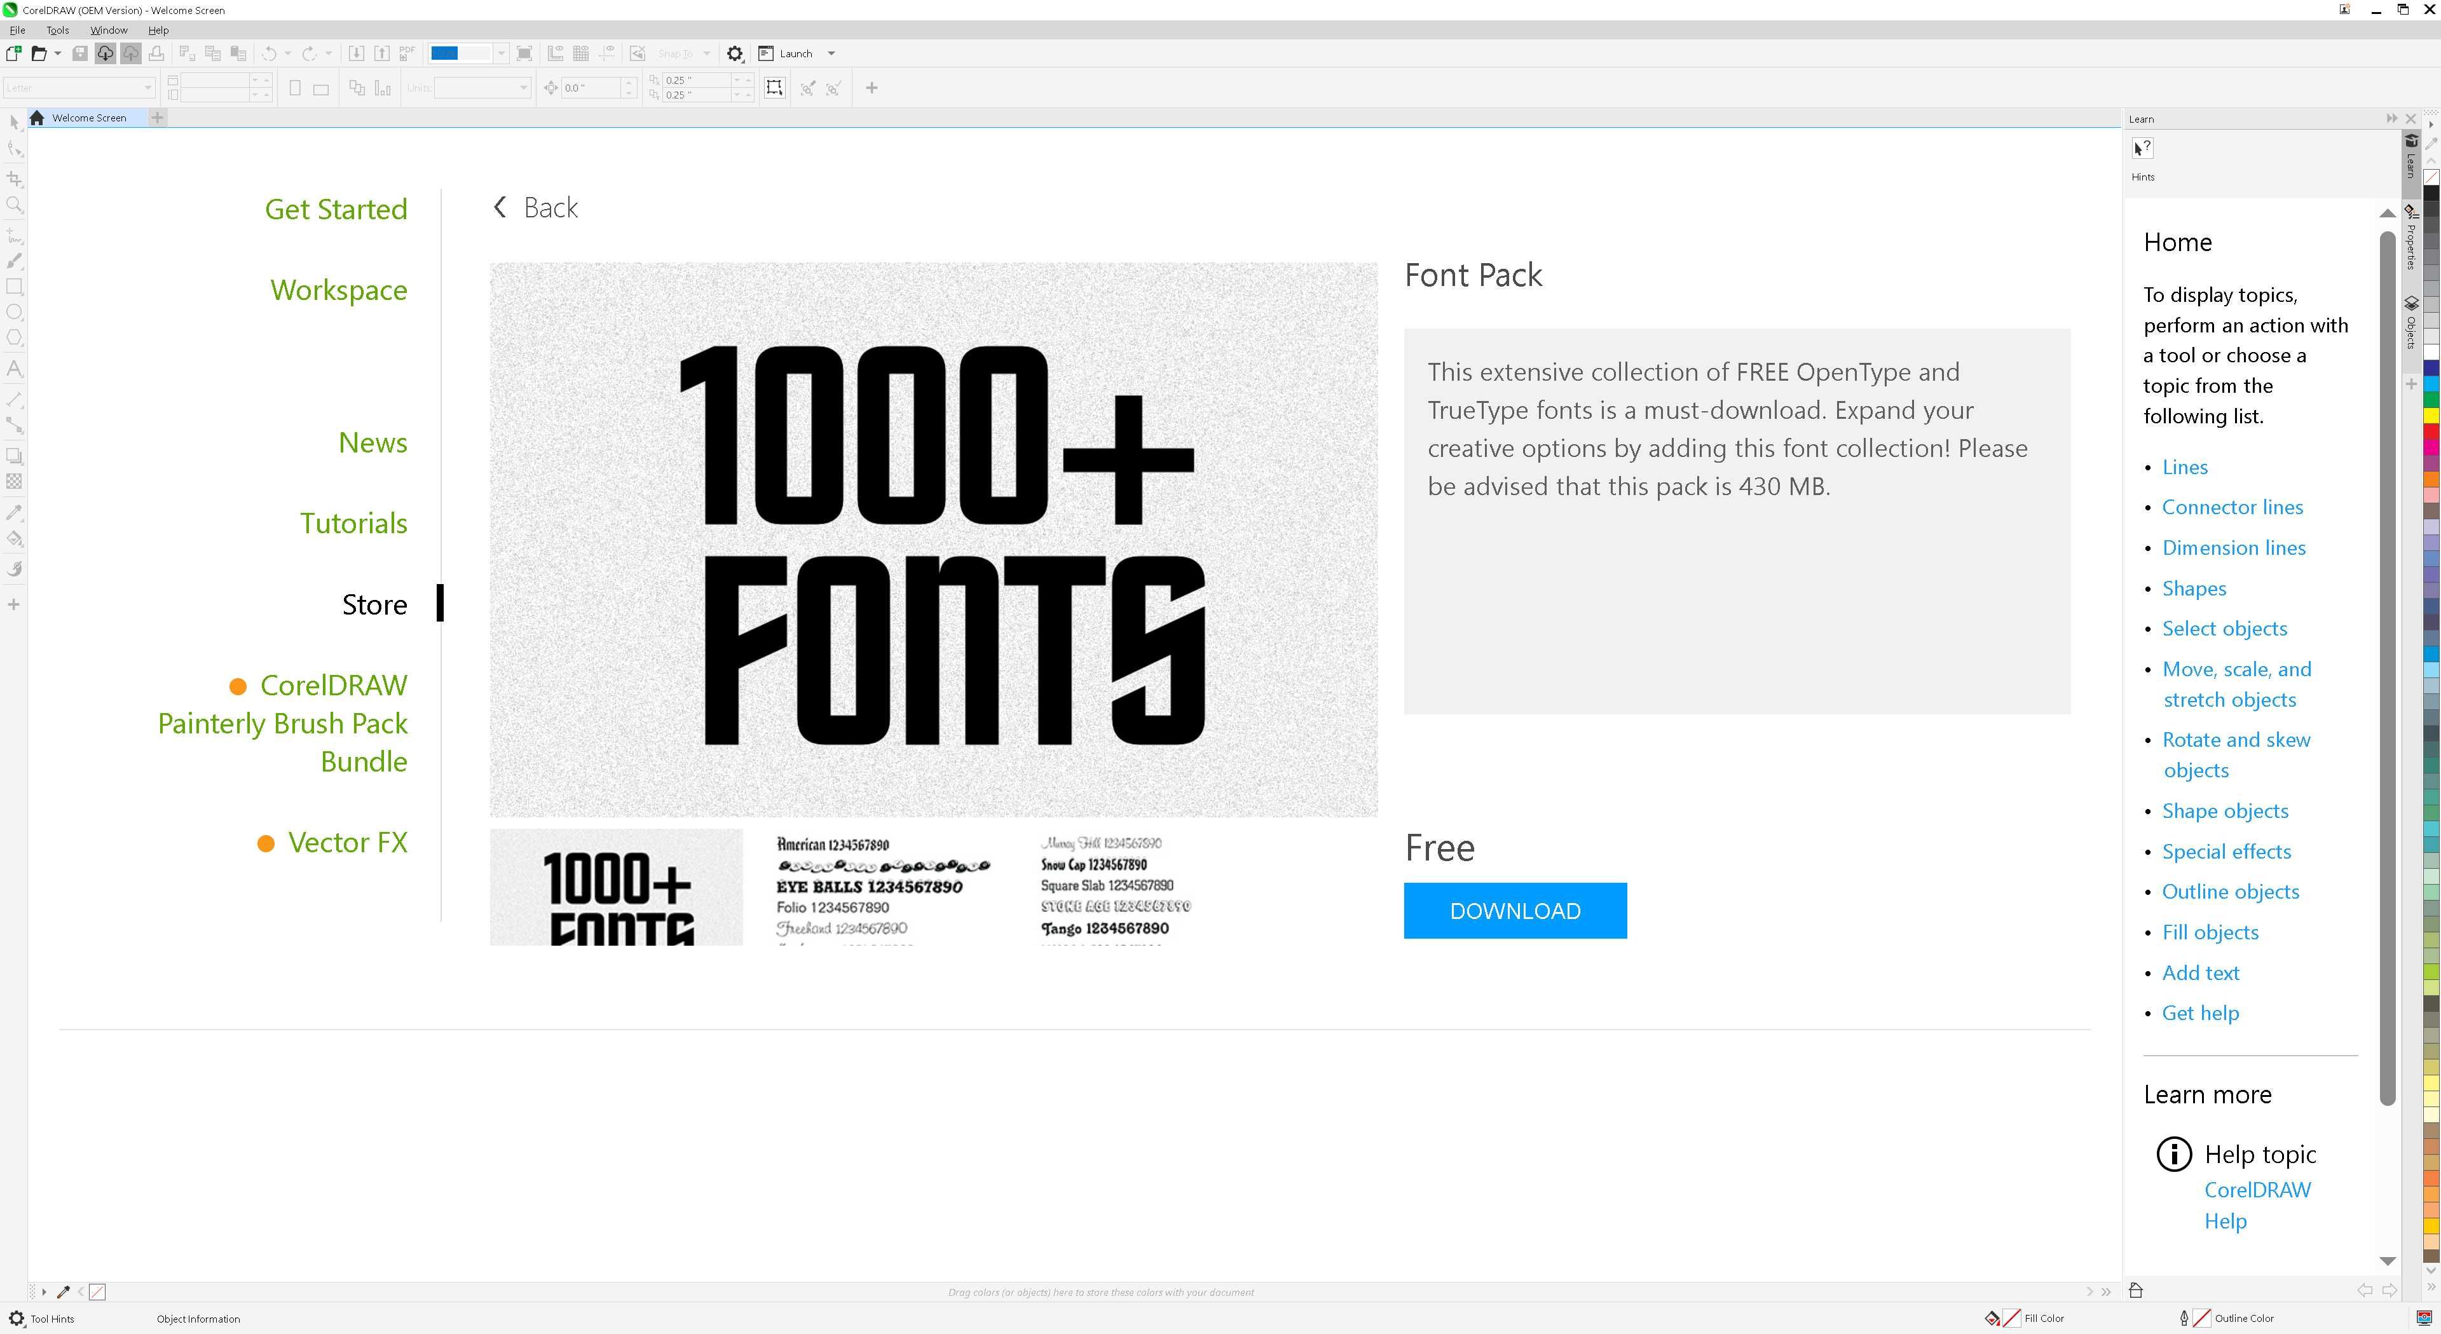This screenshot has width=2441, height=1334.
Task: Click the Open folder icon
Action: (39, 54)
